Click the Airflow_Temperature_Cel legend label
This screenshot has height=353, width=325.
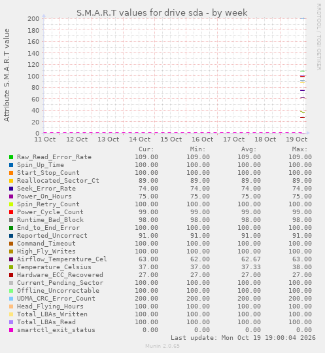[62, 259]
